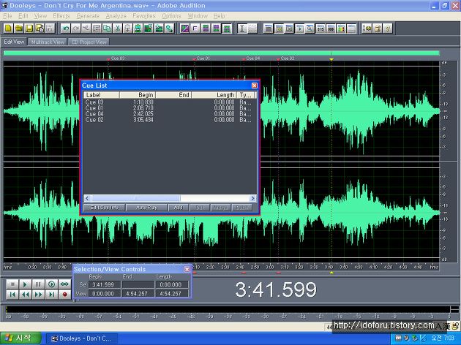Close the Cue List window
Screen dimensions: 461x345
[255, 86]
